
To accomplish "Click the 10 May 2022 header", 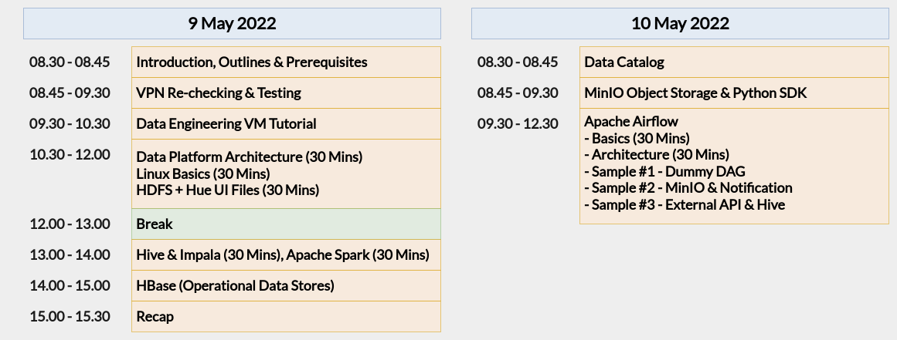I will click(680, 23).
